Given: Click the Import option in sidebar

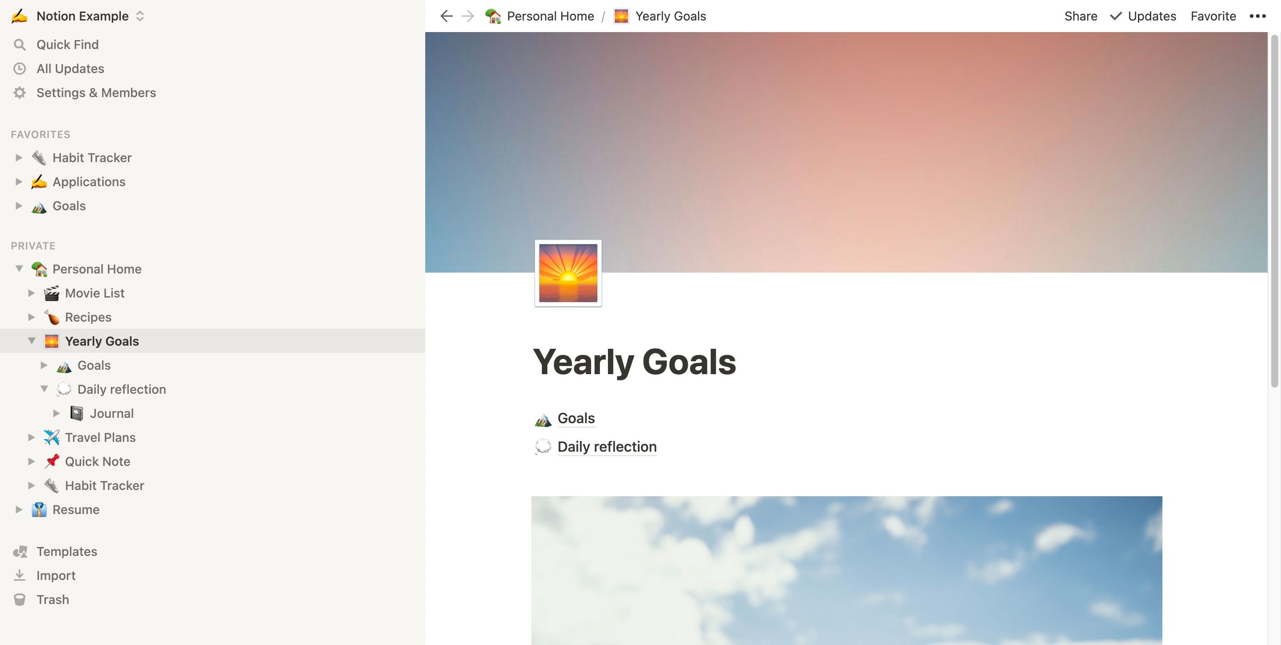Looking at the screenshot, I should click(x=56, y=574).
